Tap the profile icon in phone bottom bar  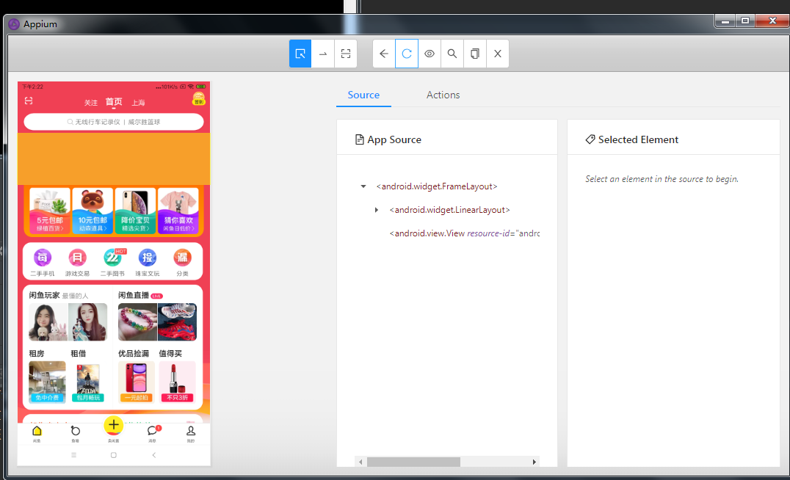point(191,431)
